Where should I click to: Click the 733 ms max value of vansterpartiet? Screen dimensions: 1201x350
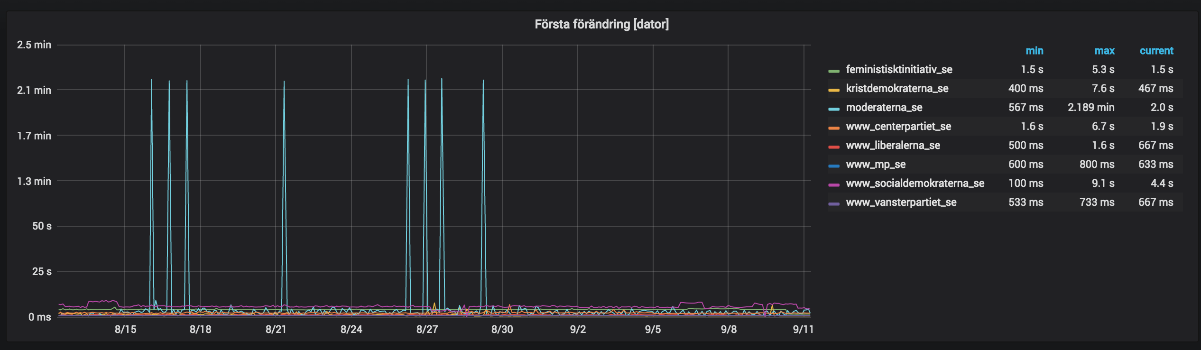point(1097,203)
